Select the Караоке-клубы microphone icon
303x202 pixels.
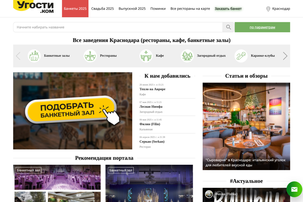point(241,56)
